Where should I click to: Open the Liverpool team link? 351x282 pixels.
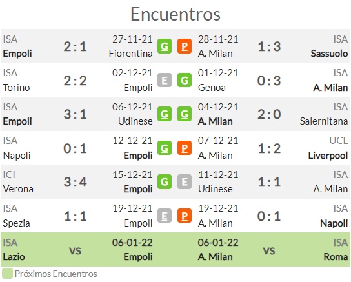point(328,156)
